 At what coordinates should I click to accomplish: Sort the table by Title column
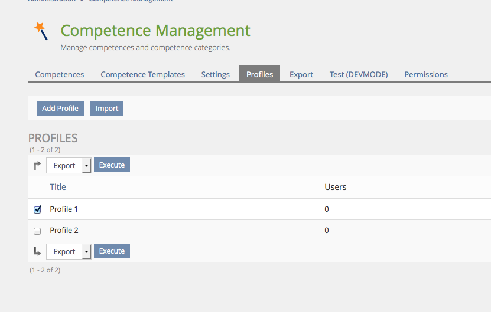pyautogui.click(x=58, y=187)
